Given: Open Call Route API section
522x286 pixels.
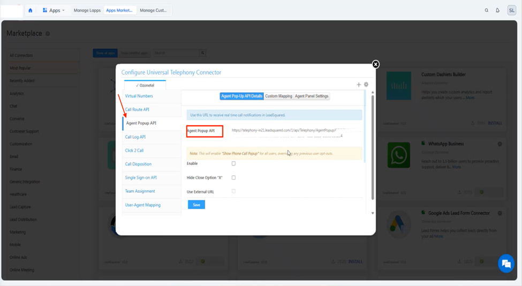Looking at the screenshot, I should point(137,110).
